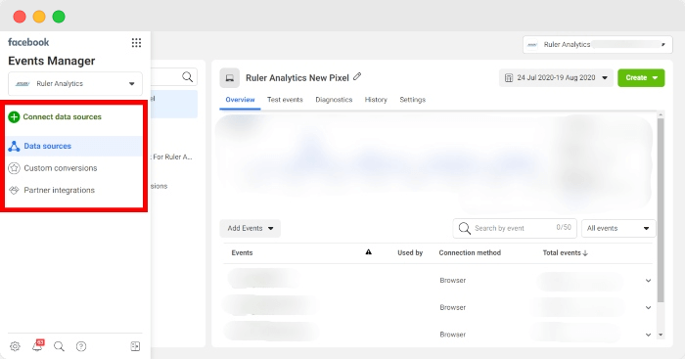Open the help question mark icon
This screenshot has width=685, height=359.
[x=81, y=346]
